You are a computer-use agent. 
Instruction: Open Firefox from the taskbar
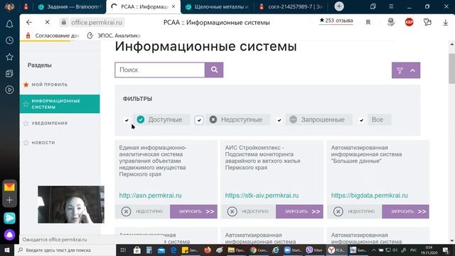point(207,250)
